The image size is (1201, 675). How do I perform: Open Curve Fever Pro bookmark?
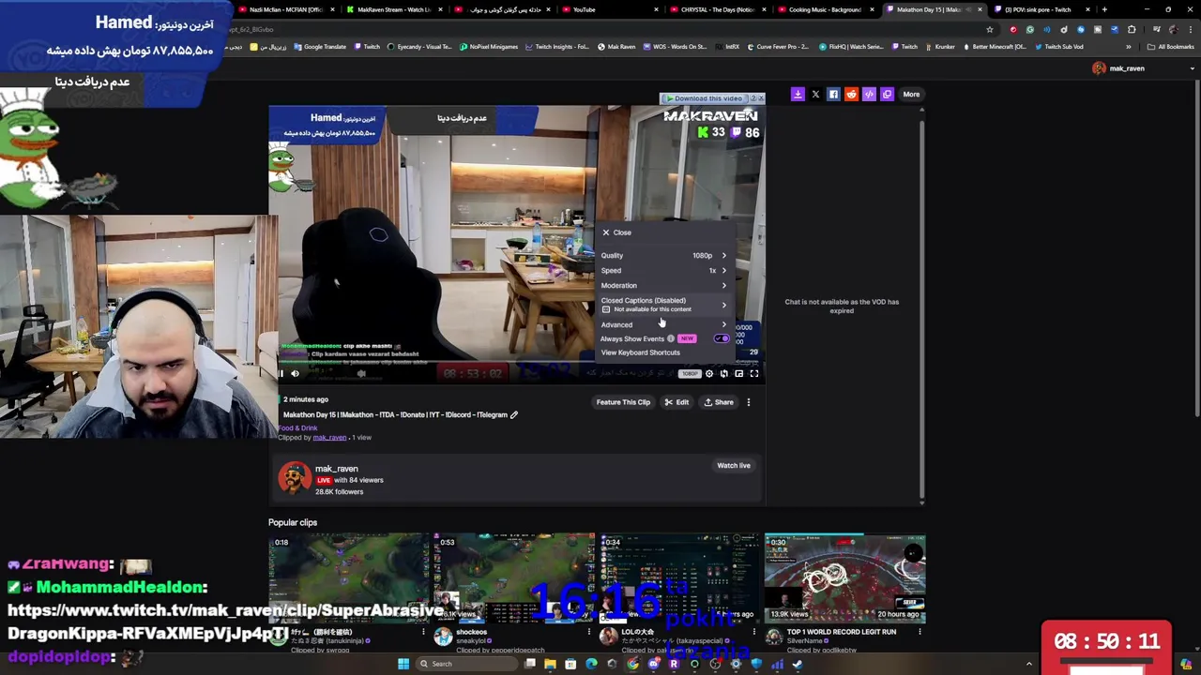tap(778, 47)
